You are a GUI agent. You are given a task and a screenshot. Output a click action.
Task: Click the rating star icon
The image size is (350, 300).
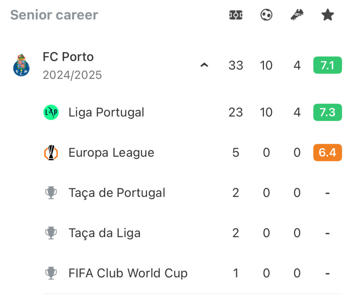tap(327, 15)
